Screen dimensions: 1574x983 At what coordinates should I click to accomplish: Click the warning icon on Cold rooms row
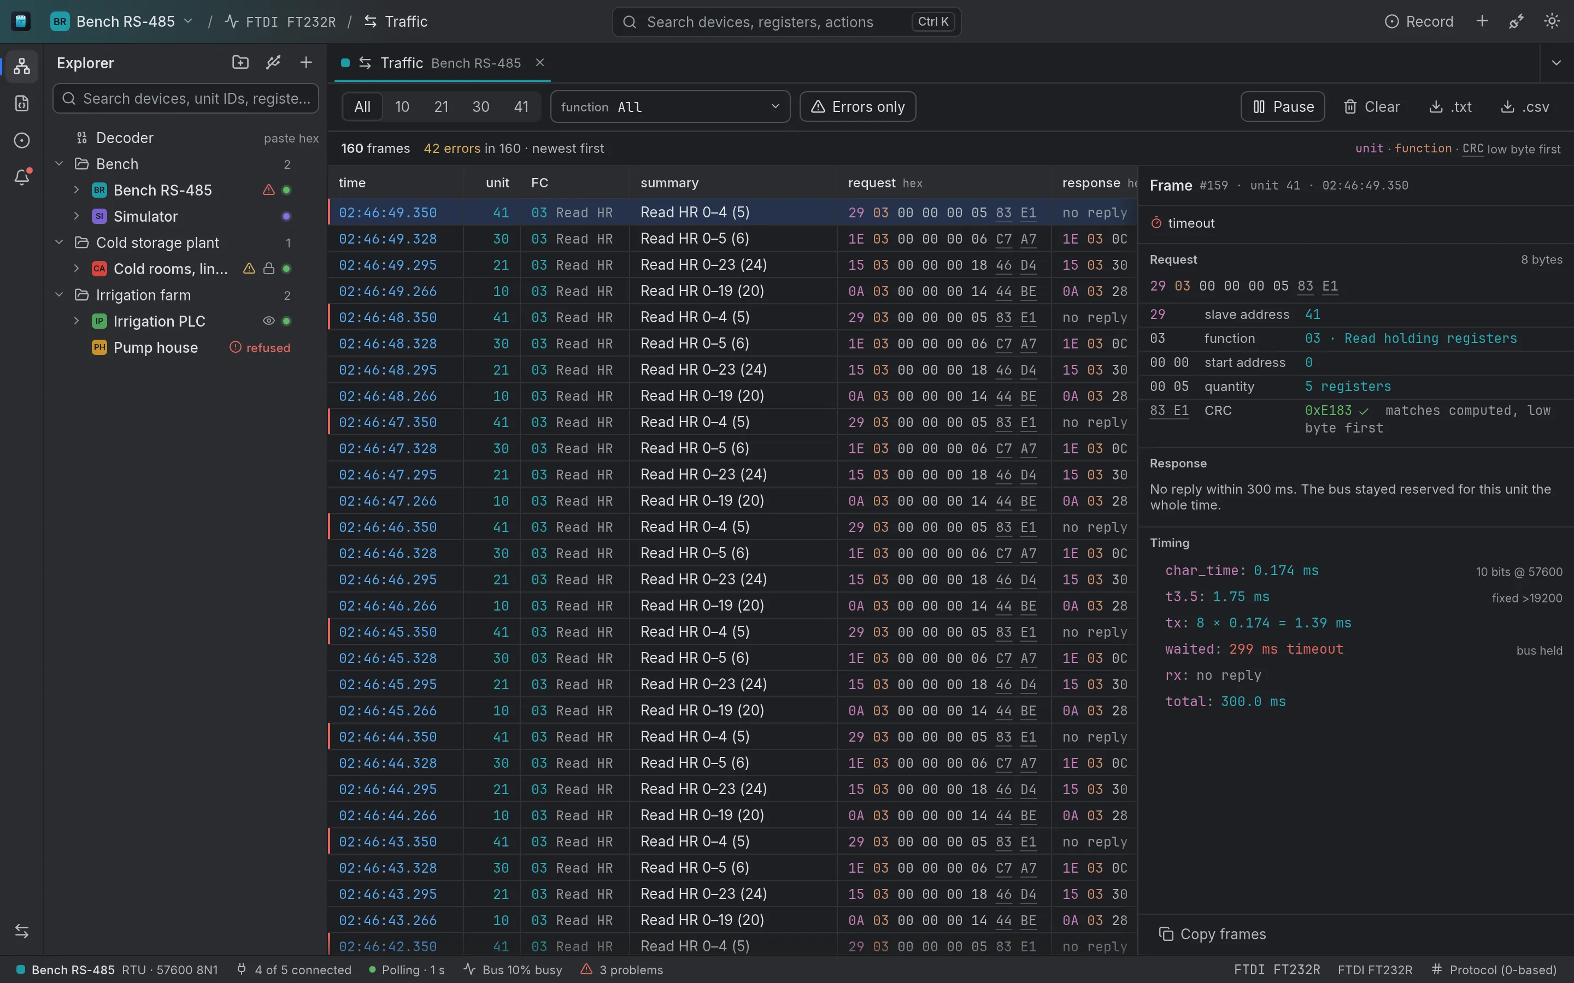(249, 269)
